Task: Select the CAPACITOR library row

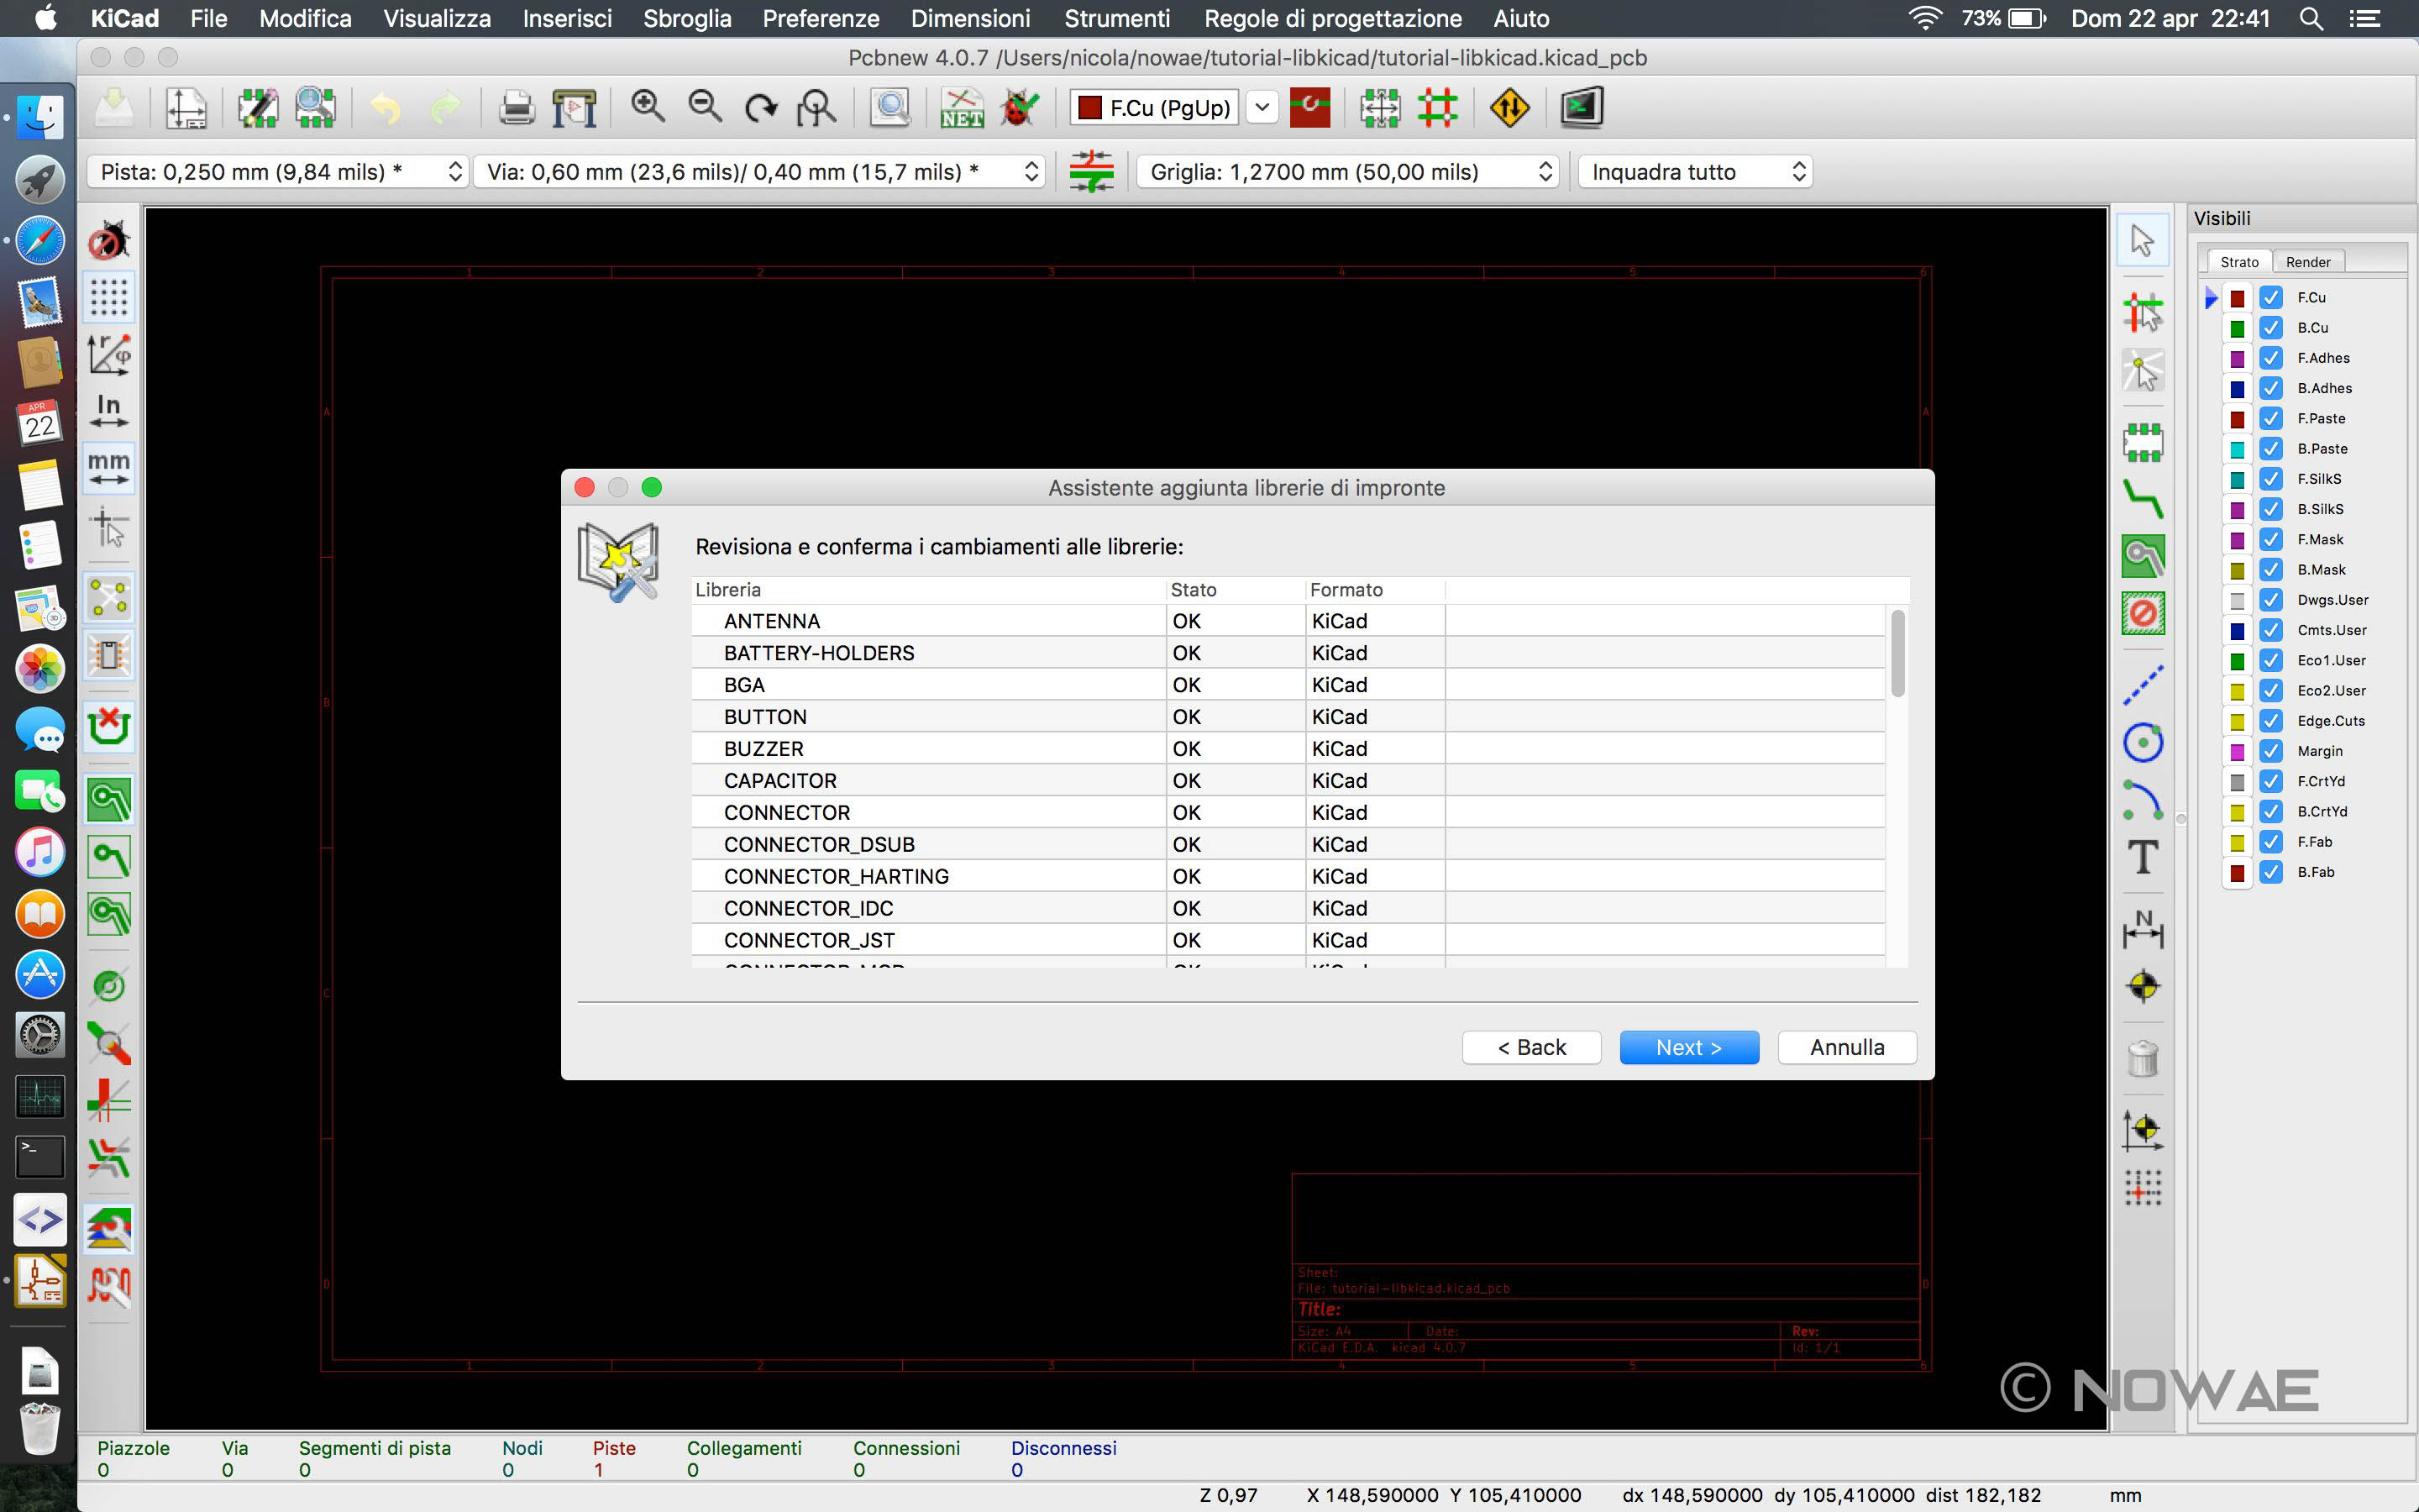Action: (1288, 781)
